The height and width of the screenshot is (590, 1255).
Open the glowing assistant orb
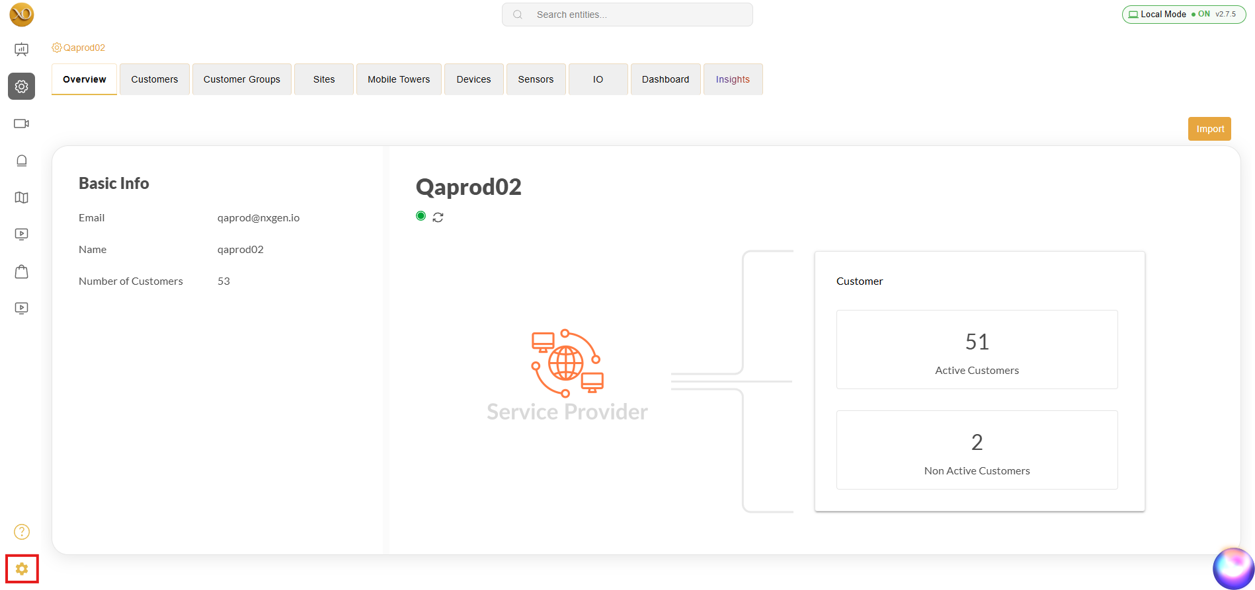coord(1233,568)
